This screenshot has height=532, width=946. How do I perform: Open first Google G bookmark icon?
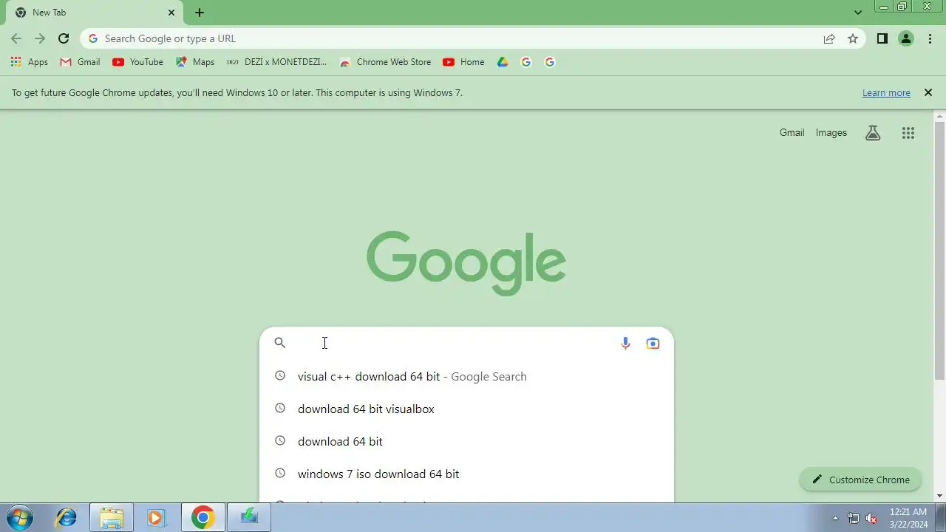tap(526, 62)
